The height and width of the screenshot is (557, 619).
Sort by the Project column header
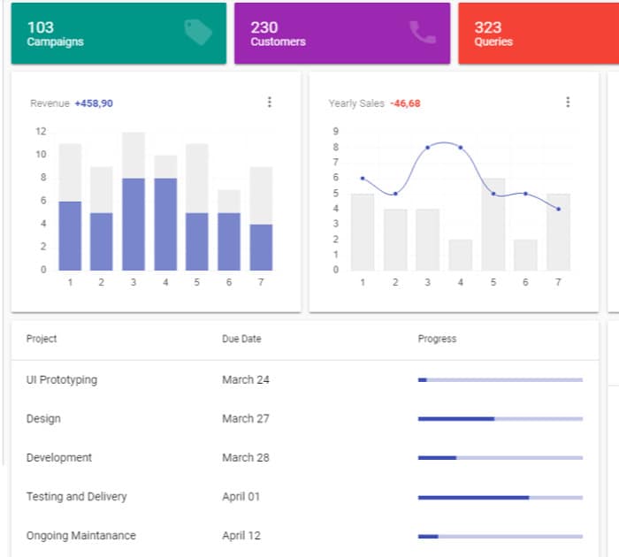pos(42,339)
